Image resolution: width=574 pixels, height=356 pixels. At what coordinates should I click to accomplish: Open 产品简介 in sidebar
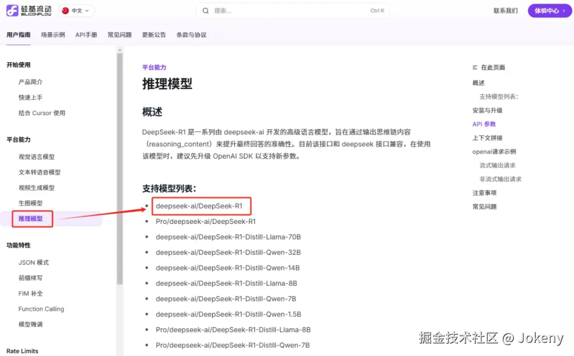click(x=30, y=82)
